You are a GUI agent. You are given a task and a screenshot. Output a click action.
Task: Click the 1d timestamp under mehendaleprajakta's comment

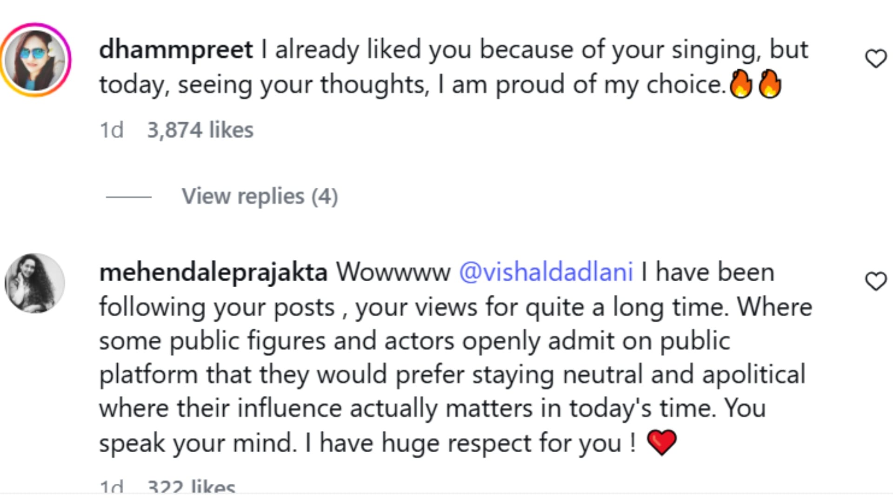pos(112,487)
